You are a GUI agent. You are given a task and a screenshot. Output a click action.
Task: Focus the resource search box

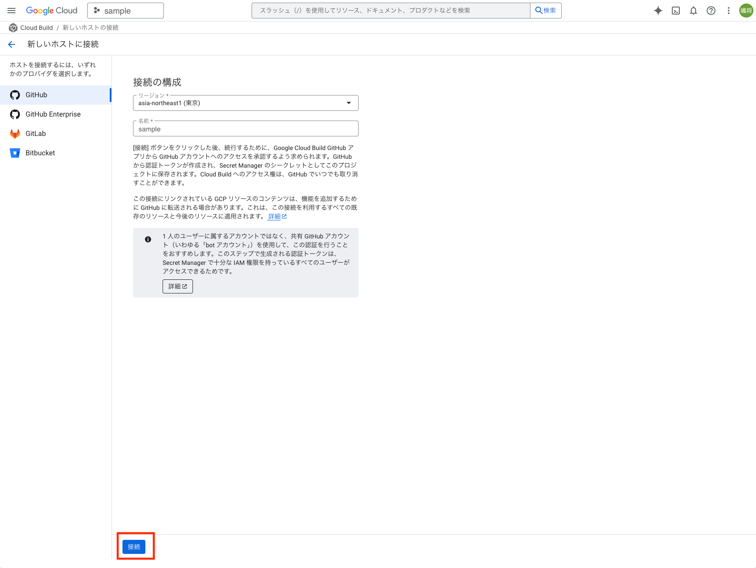[391, 11]
